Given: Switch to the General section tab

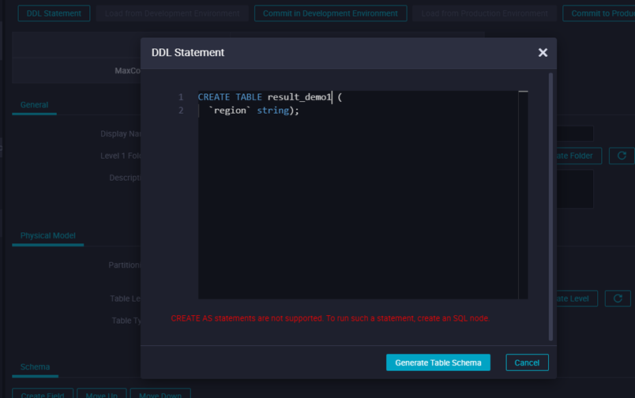Looking at the screenshot, I should pyautogui.click(x=35, y=105).
